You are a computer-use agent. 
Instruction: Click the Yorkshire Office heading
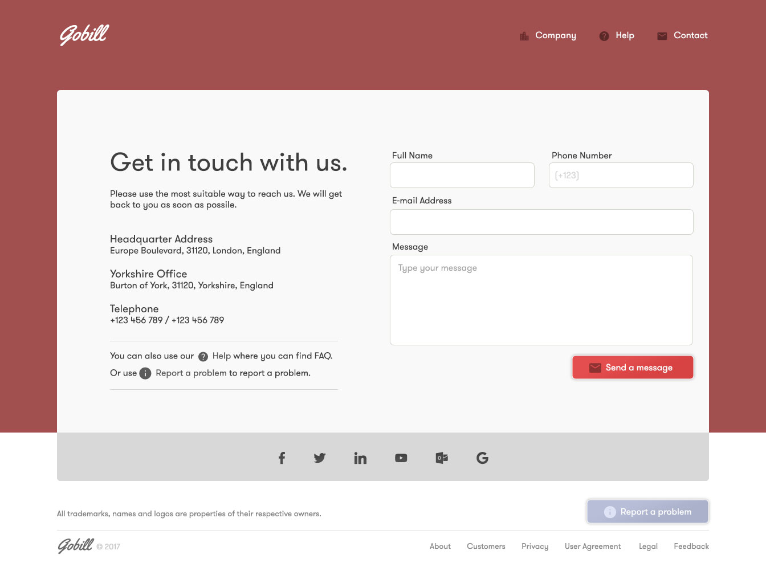(x=148, y=274)
